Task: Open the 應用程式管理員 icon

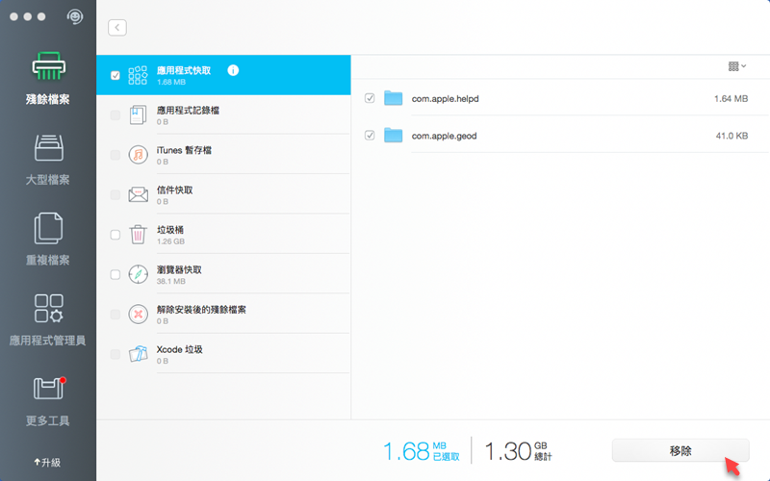Action: point(47,309)
